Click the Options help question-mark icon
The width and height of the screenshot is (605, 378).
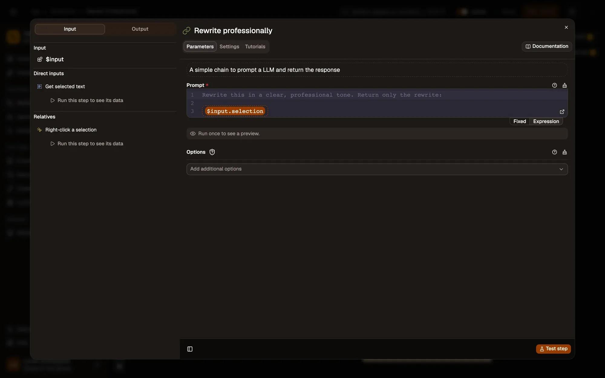coord(554,152)
